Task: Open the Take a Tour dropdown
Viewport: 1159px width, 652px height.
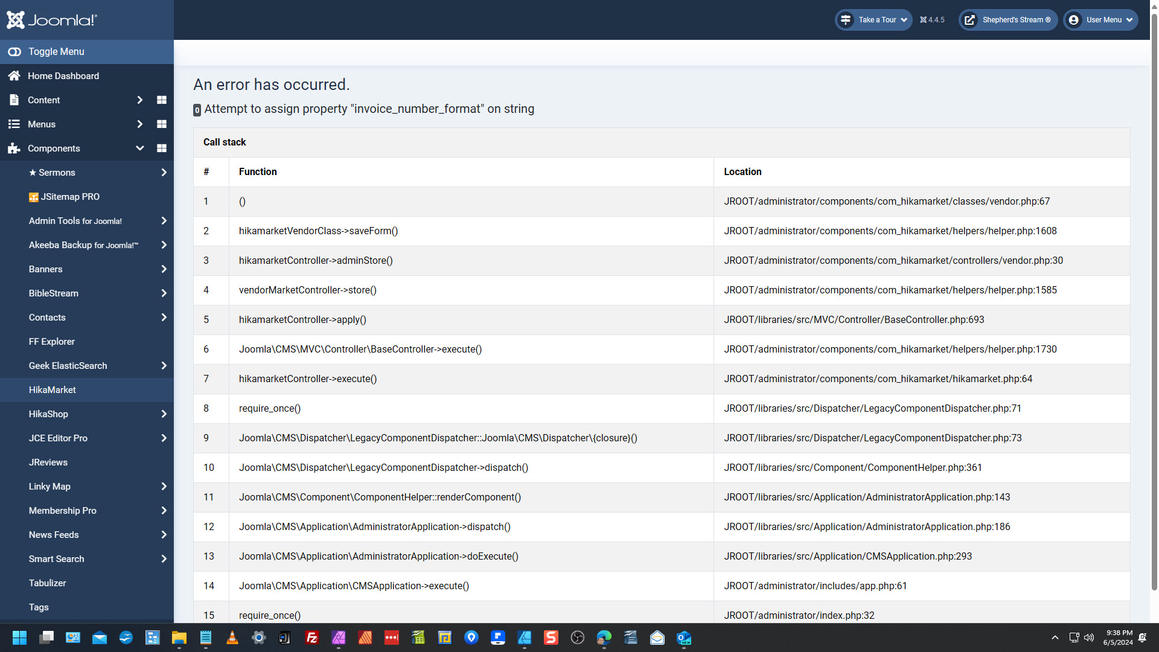Action: (874, 20)
